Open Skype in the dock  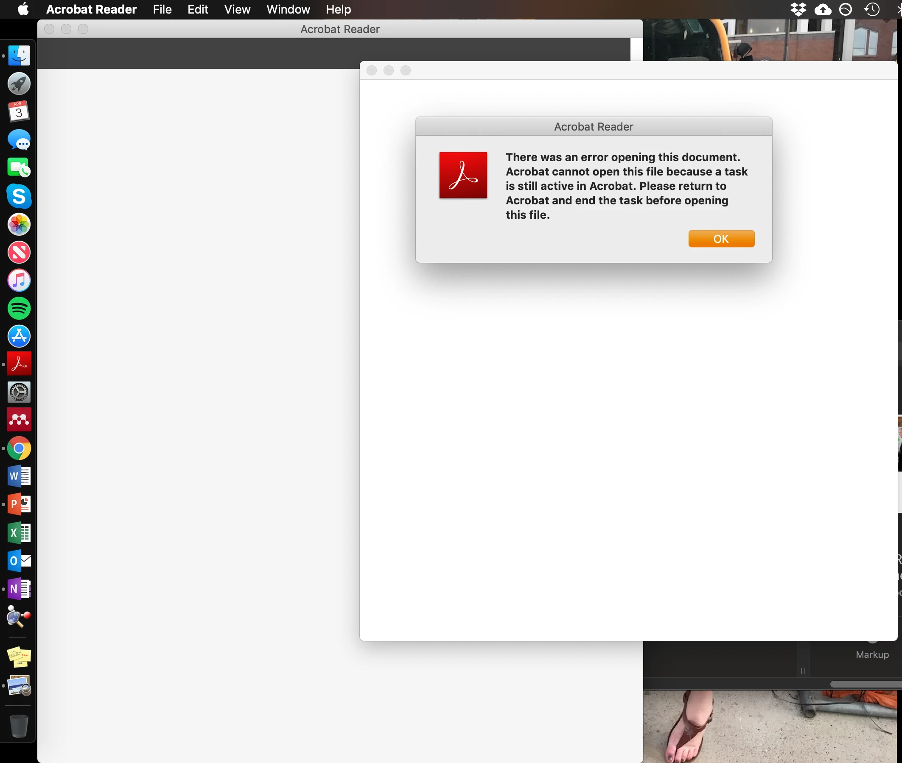pyautogui.click(x=19, y=196)
